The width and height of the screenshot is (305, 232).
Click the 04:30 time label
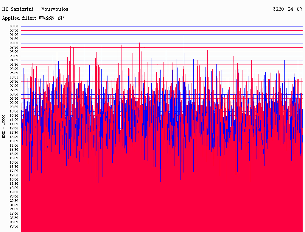[14, 65]
